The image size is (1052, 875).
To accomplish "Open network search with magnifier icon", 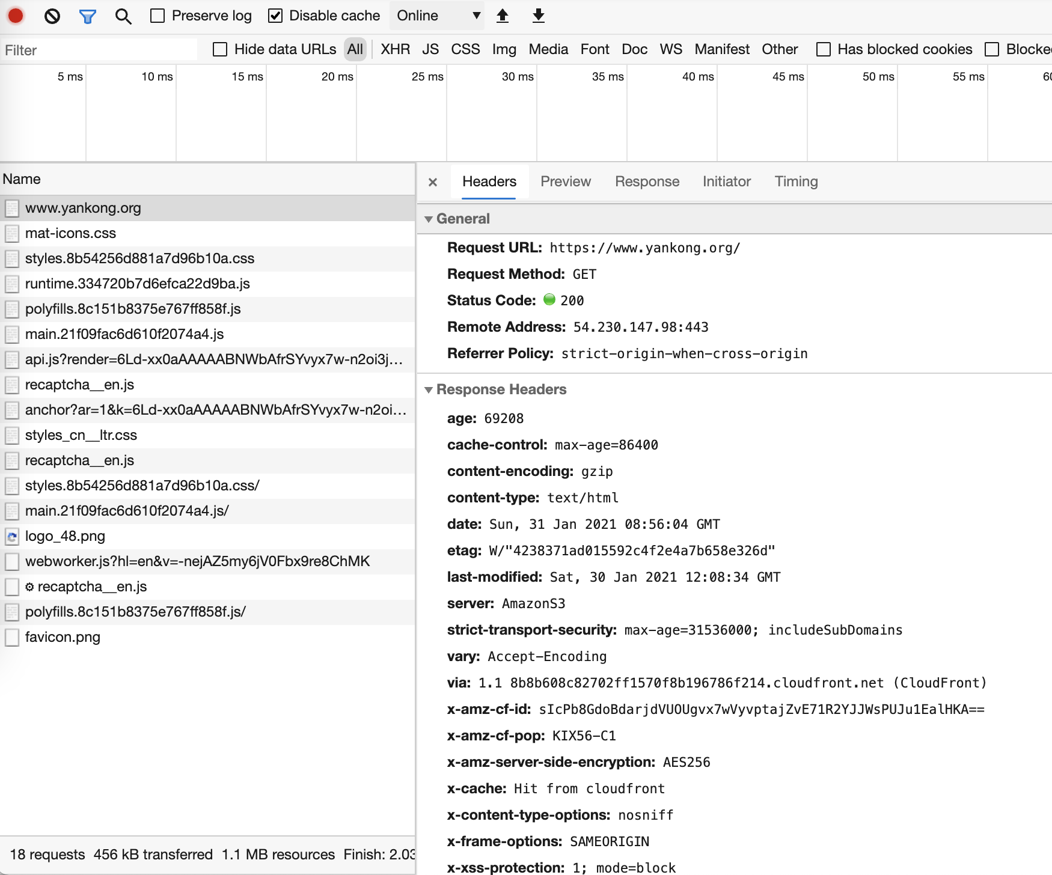I will (123, 16).
